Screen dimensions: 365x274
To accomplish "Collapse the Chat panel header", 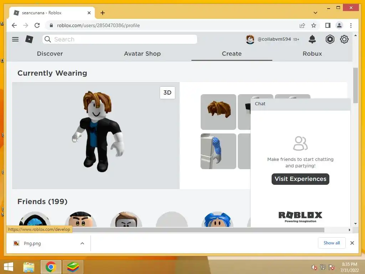I will 300,104.
